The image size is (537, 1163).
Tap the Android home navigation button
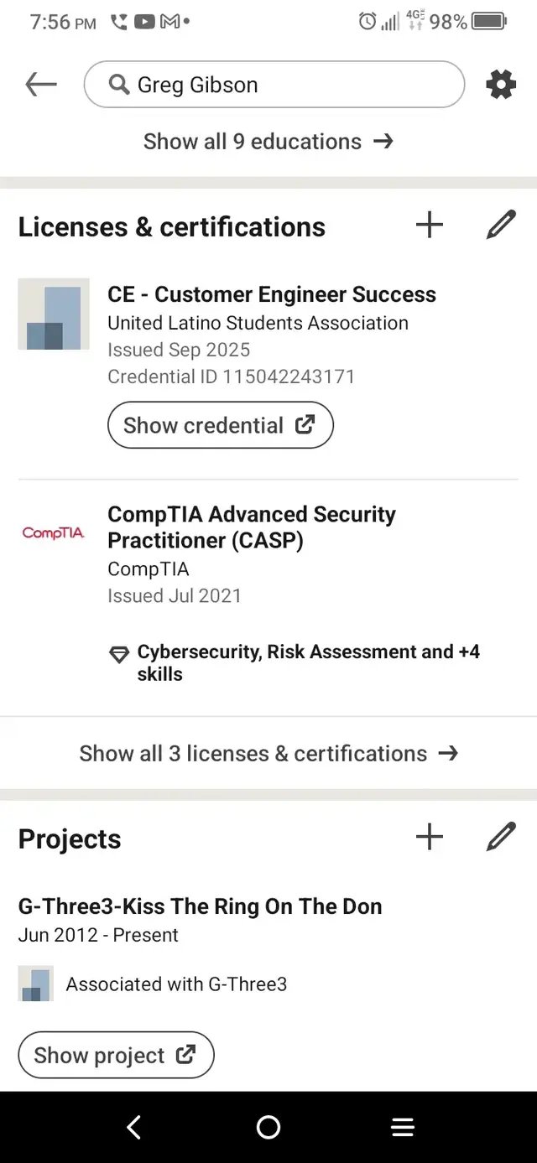point(268,1127)
